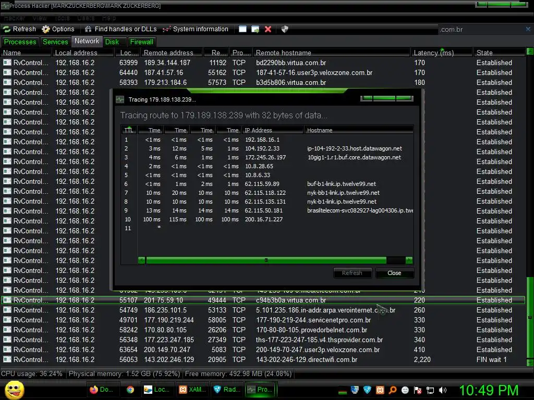Sort by State column header
Screen dimensions: 534x400
coord(499,53)
